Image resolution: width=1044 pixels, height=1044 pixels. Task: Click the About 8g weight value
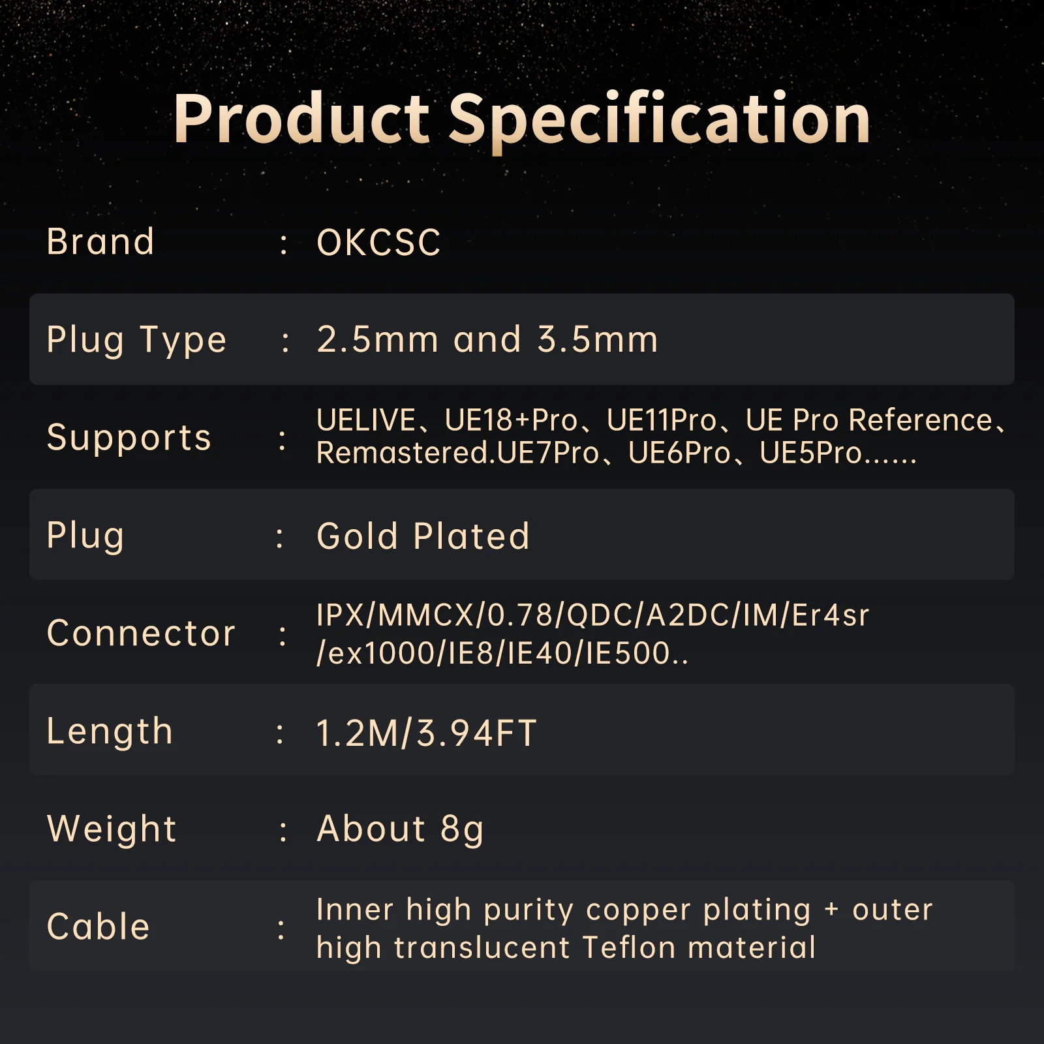[400, 829]
